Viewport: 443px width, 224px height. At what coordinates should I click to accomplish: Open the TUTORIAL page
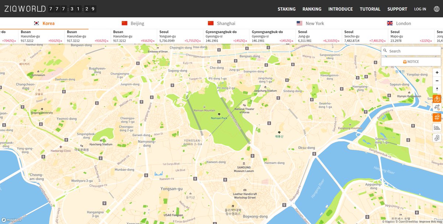370,9
